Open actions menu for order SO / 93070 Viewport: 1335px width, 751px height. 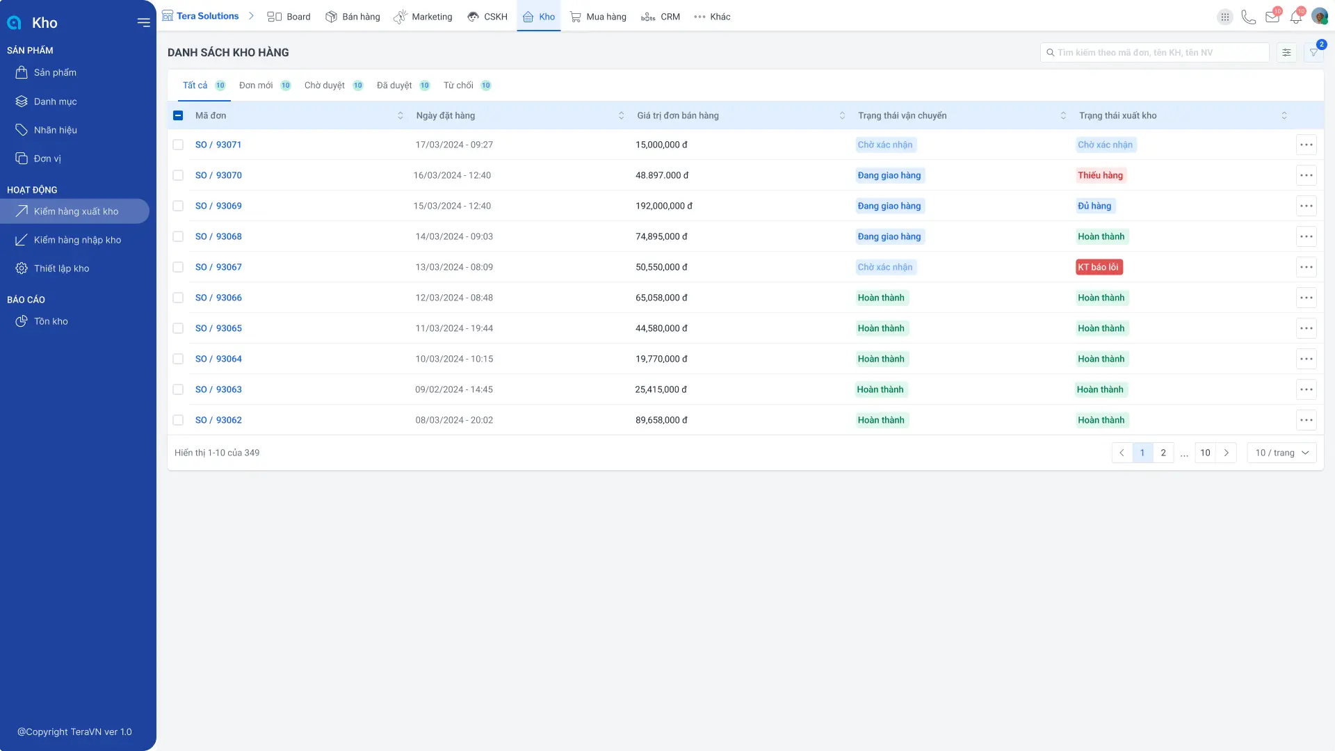tap(1306, 175)
